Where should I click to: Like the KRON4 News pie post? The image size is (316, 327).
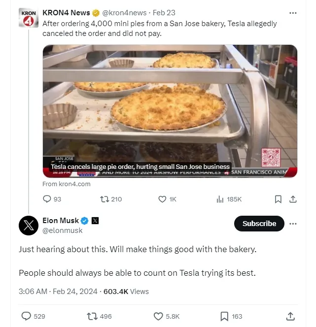click(162, 199)
